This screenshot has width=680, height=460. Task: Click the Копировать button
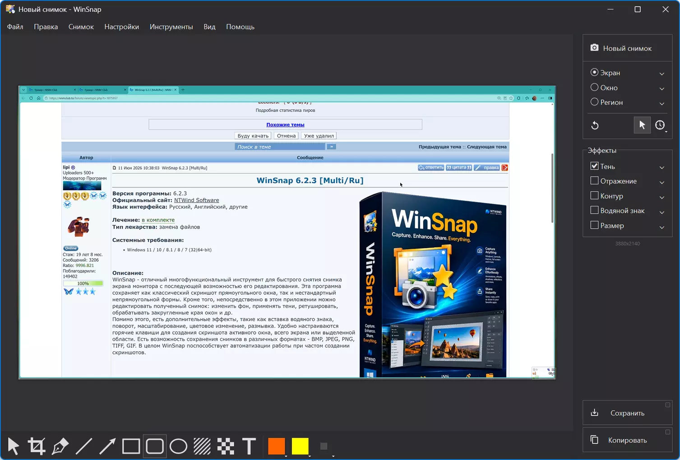pos(627,440)
